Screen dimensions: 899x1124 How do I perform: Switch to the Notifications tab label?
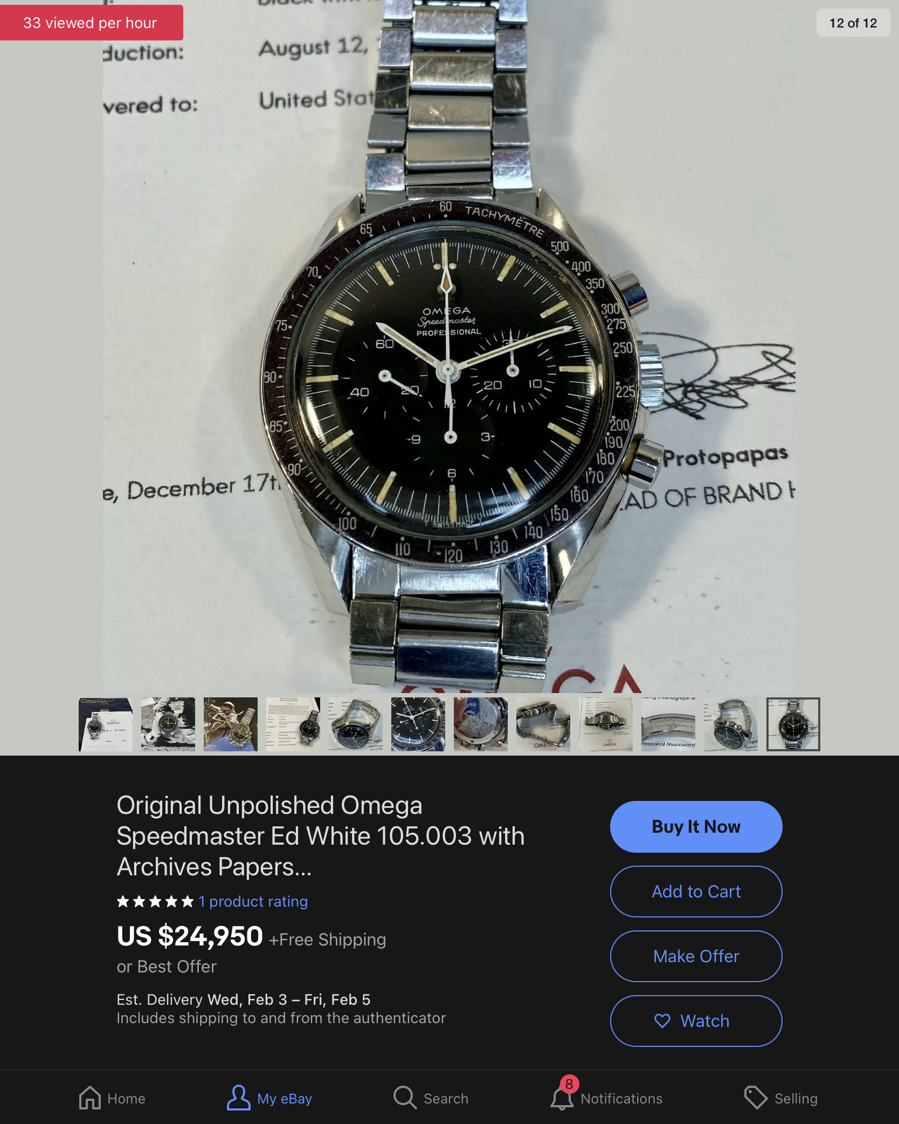coord(621,1099)
